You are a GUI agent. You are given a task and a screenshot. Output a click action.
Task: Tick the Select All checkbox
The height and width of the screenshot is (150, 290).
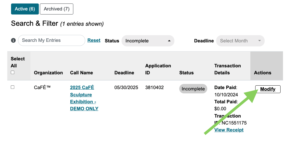point(13,72)
